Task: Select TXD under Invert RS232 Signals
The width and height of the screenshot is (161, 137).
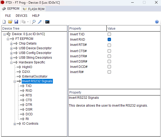Action: pos(29,86)
